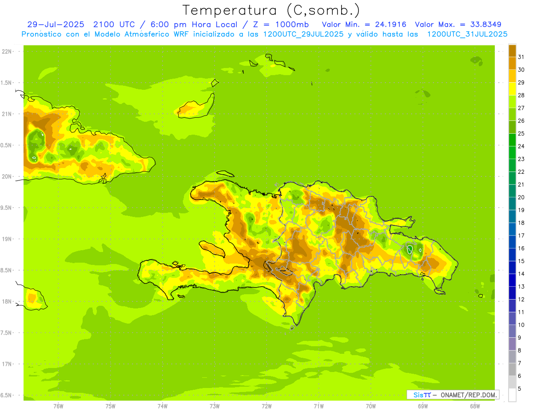The image size is (533, 412).
Task: Click the 'SisTT - ONAMET/REP.DOM.' credit label
Action: (x=453, y=395)
